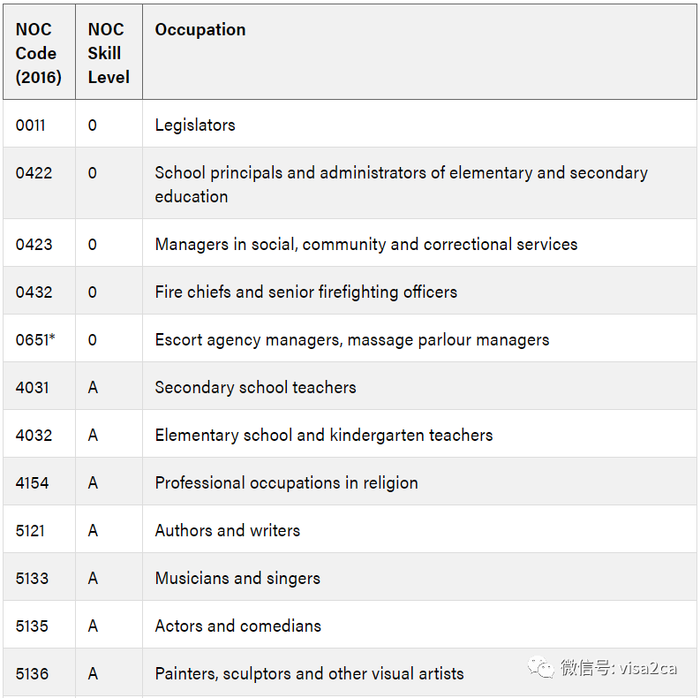Click skill level A in Actors and comedians row

pos(93,626)
